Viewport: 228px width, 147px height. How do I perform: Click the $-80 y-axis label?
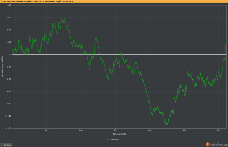pos(9,104)
